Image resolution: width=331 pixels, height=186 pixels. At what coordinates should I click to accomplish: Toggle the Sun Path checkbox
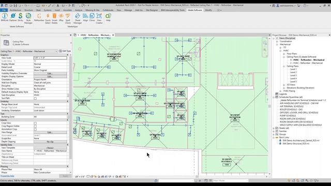click(x=35, y=98)
